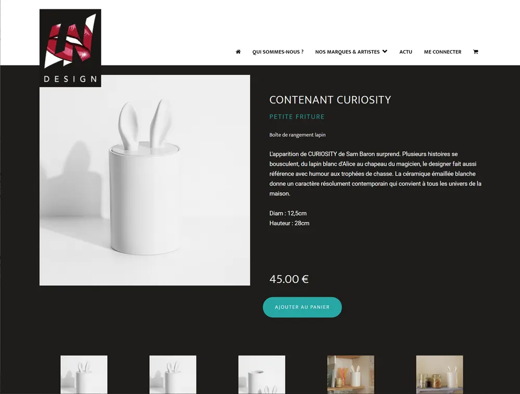This screenshot has width=520, height=394.
Task: Open Qui sommes-nous ? menu item
Action: click(278, 51)
